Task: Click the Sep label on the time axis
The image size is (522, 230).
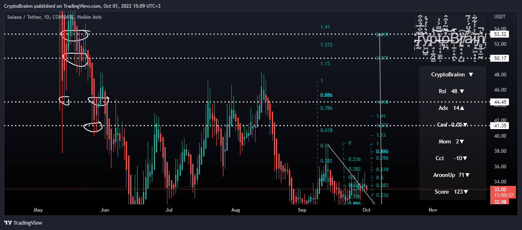Action: click(x=302, y=210)
